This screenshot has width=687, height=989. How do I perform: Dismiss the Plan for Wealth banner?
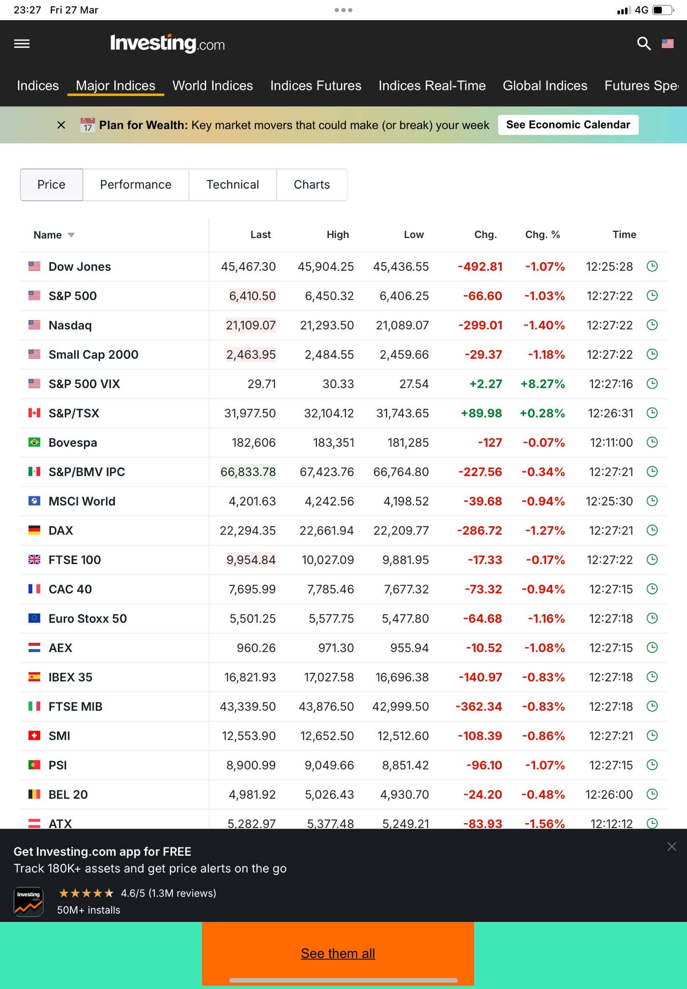tap(61, 125)
